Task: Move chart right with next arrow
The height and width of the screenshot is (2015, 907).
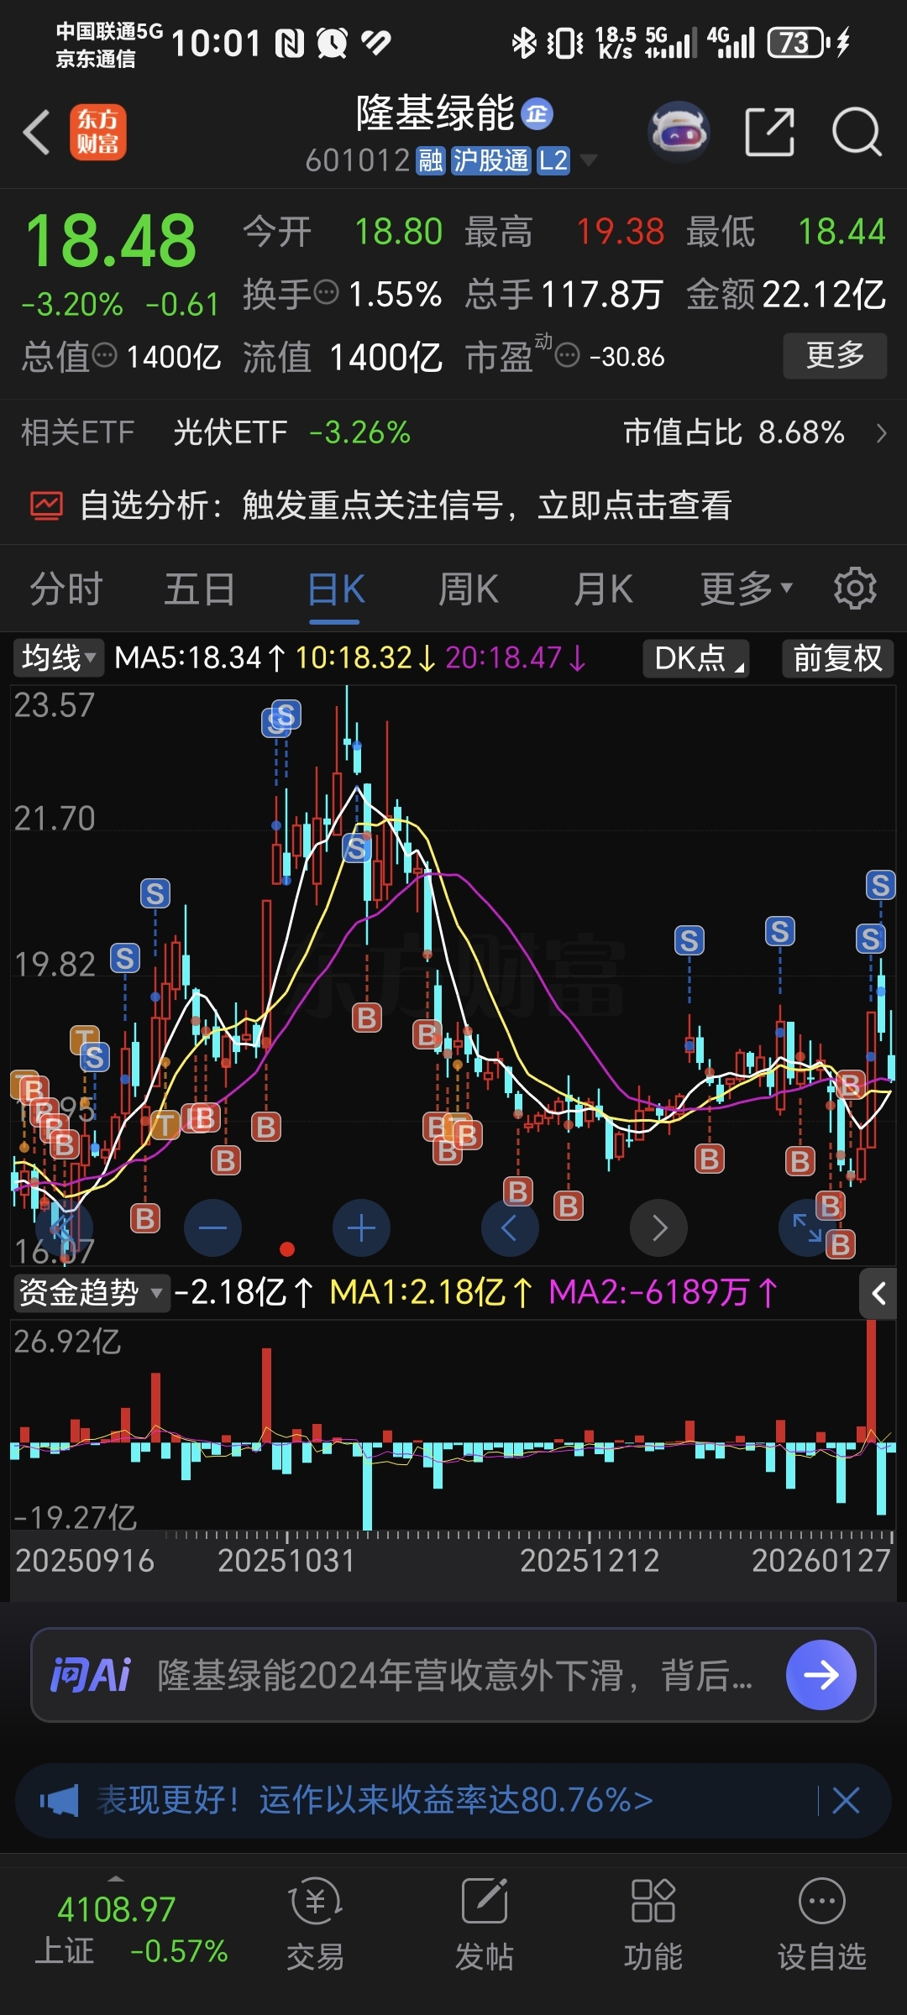Action: coord(659,1228)
